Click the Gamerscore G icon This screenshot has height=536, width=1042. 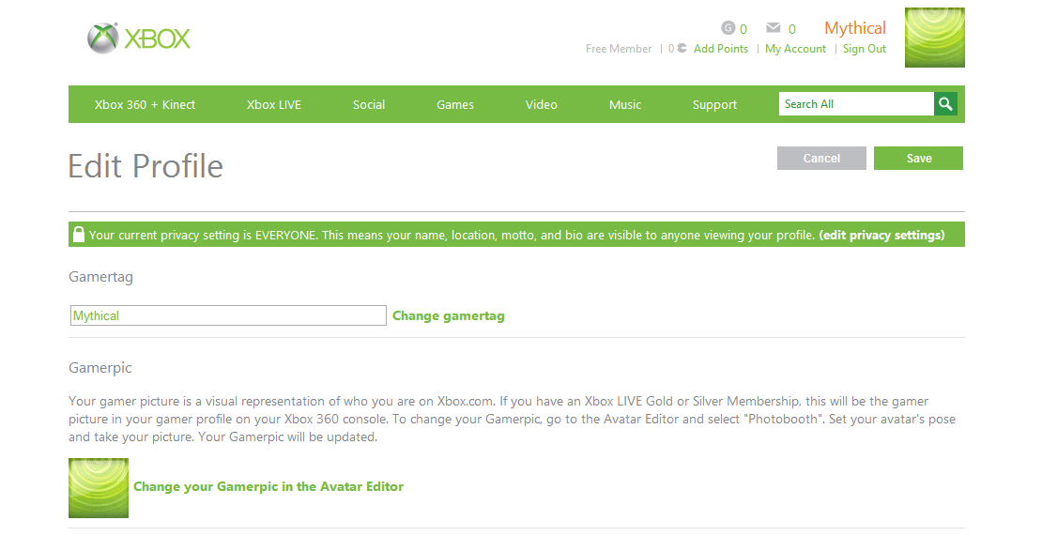pyautogui.click(x=728, y=28)
